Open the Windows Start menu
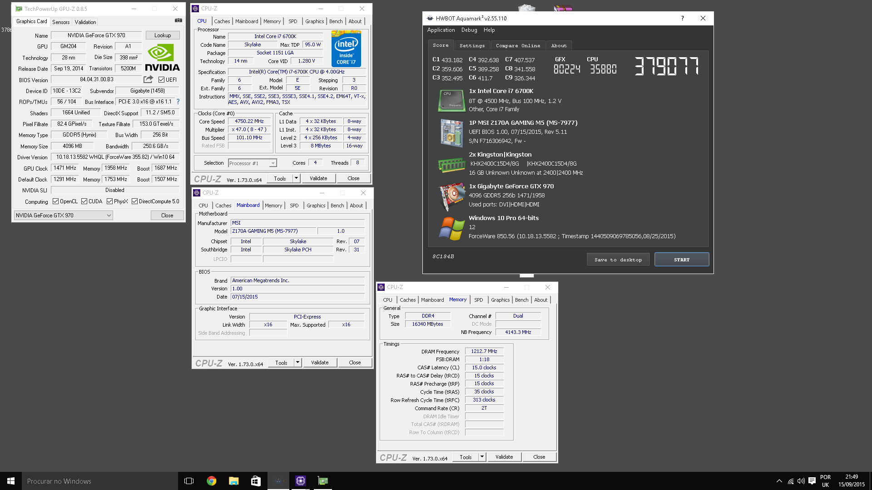The height and width of the screenshot is (490, 872). click(11, 481)
